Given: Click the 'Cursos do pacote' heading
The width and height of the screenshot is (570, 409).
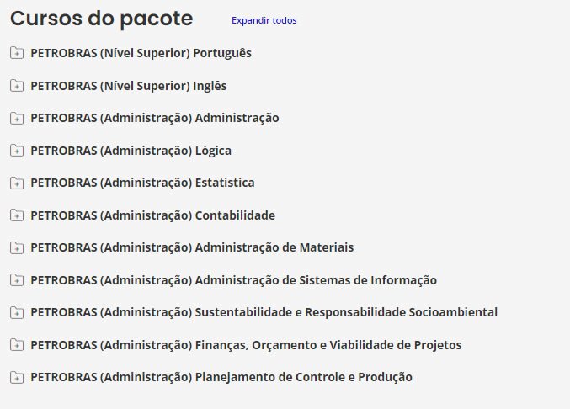Looking at the screenshot, I should pyautogui.click(x=101, y=19).
